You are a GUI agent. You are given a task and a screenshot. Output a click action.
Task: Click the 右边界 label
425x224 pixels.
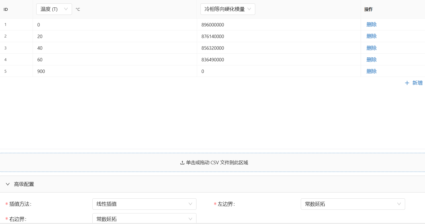click(x=18, y=219)
